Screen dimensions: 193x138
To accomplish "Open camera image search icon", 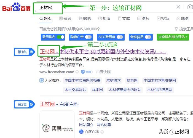I will (x=190, y=7).
